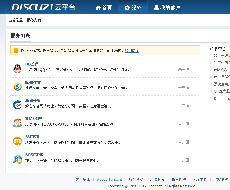Screen dimensions: 230x190
Task: Click 未开通 status for 腾讯分析
Action: pyautogui.click(x=183, y=106)
